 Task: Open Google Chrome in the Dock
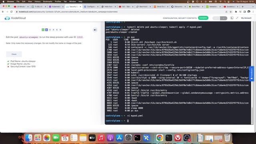160,138
